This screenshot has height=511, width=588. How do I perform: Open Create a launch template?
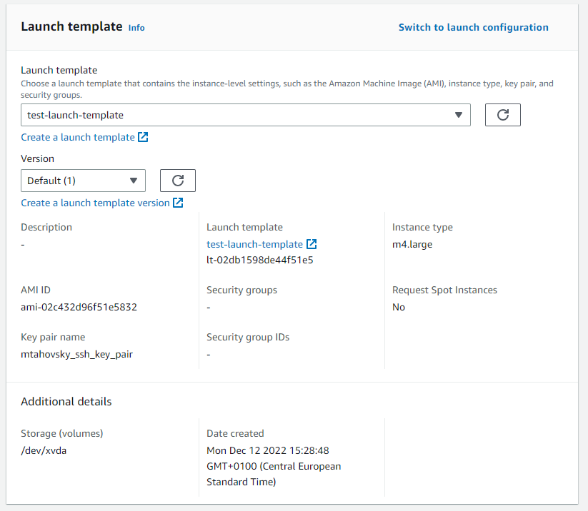tap(79, 136)
